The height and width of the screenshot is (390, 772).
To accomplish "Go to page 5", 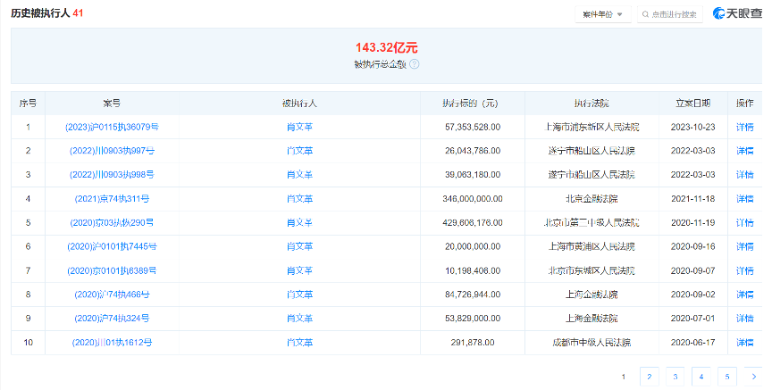I will (x=727, y=377).
